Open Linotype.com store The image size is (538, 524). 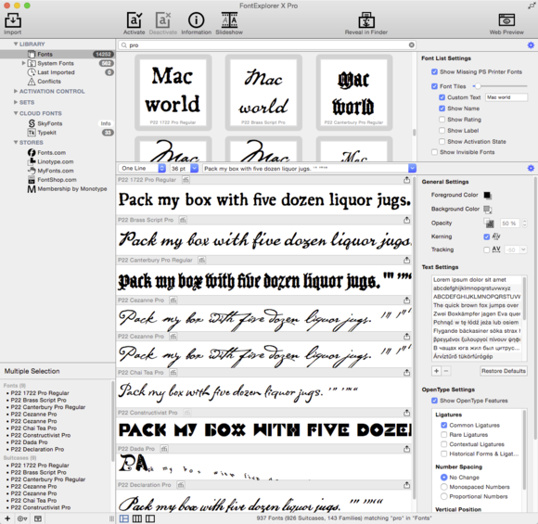[56, 161]
